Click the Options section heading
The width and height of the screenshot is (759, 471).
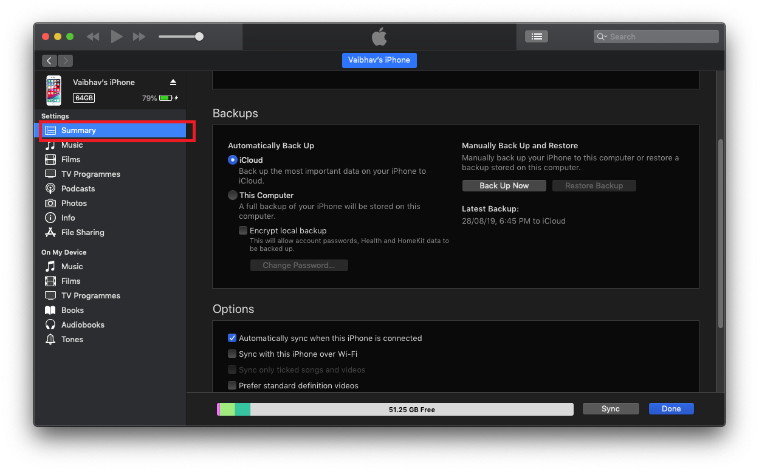click(x=233, y=309)
